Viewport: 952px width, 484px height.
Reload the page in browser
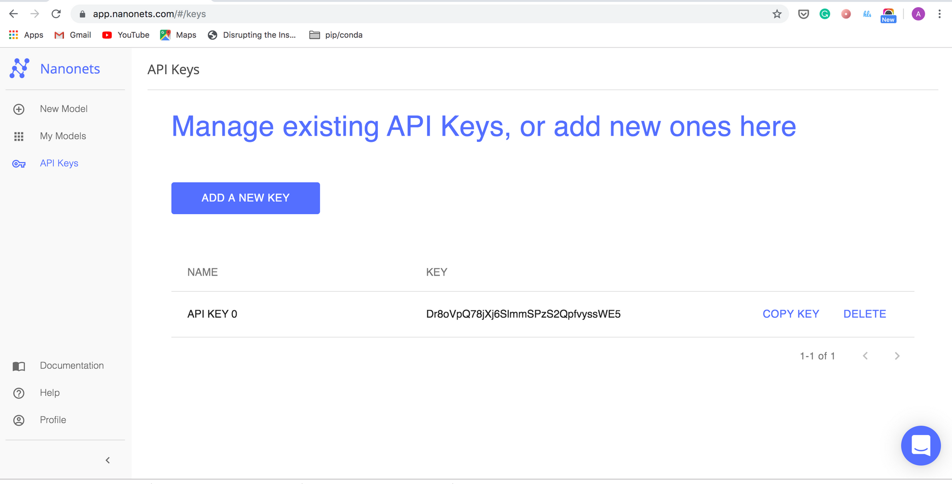click(56, 14)
